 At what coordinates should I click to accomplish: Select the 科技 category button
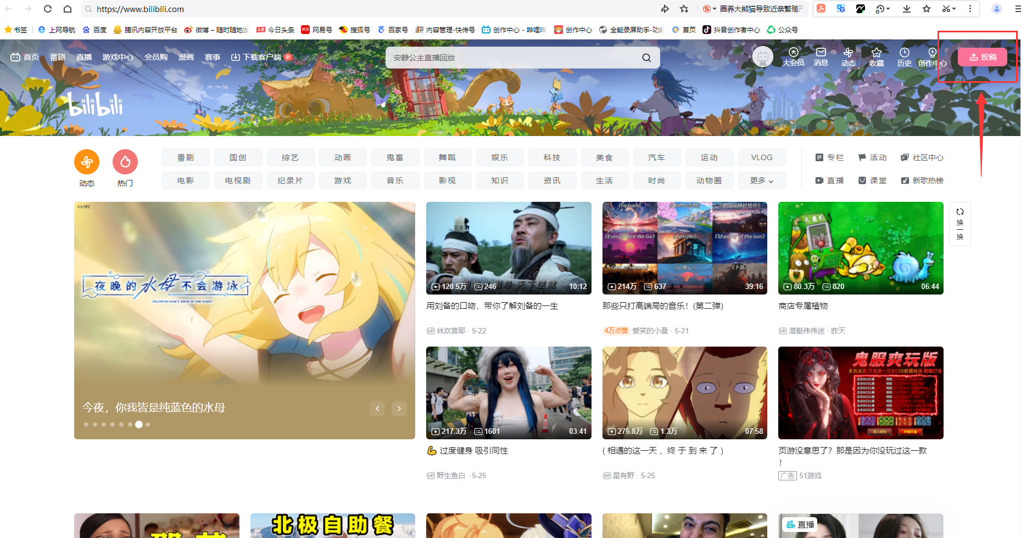point(552,157)
